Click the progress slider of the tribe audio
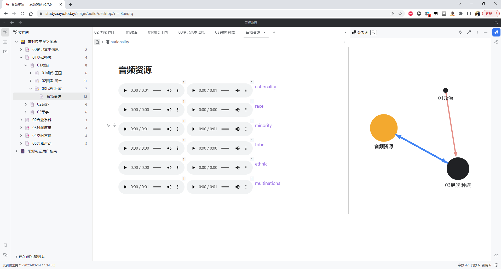The width and height of the screenshot is (501, 269). click(x=157, y=148)
